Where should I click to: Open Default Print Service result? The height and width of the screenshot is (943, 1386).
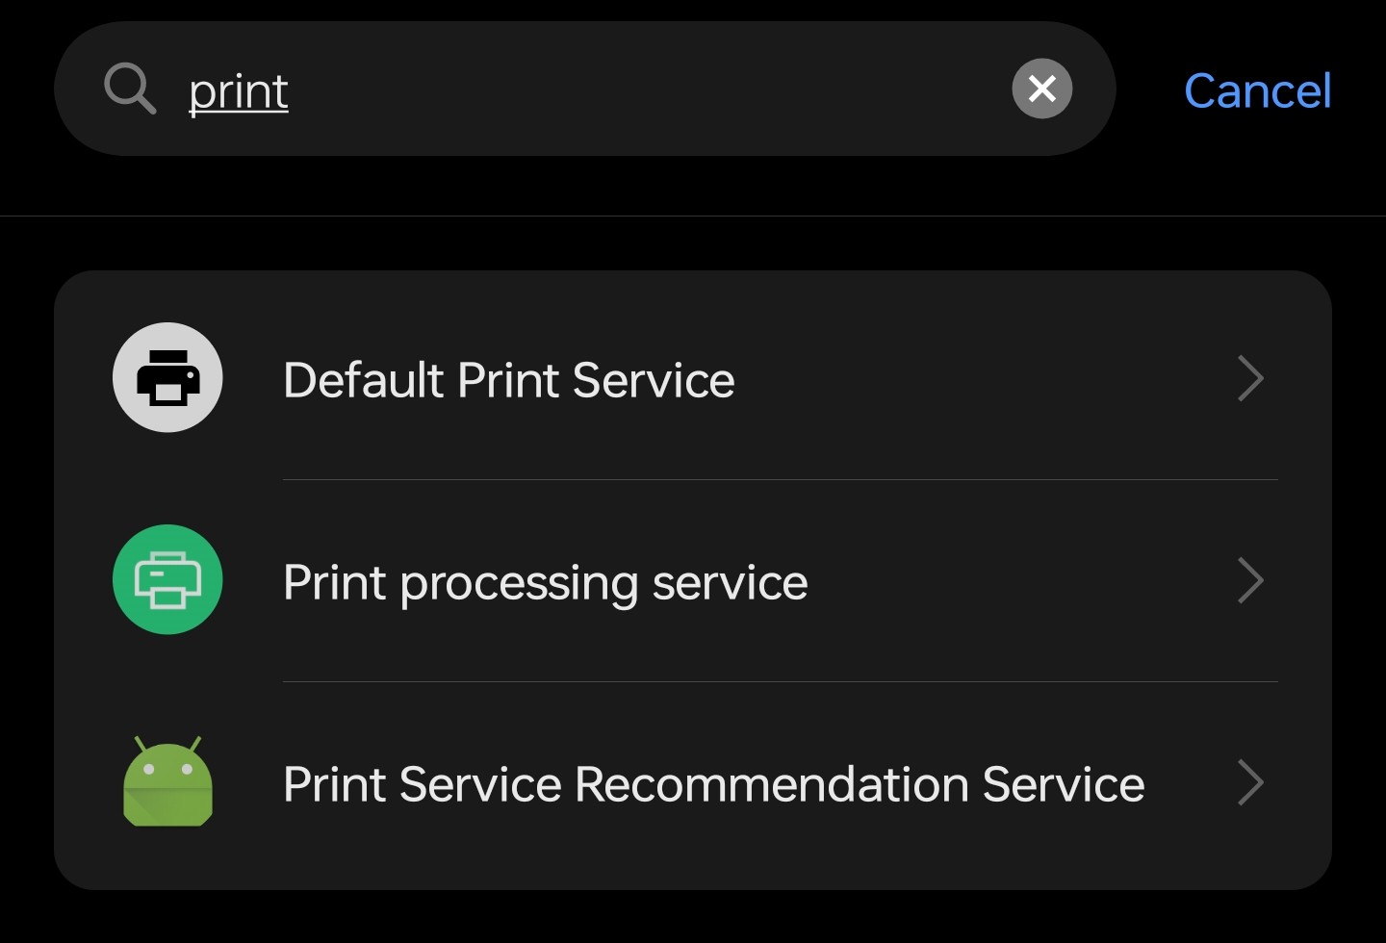[x=508, y=379]
